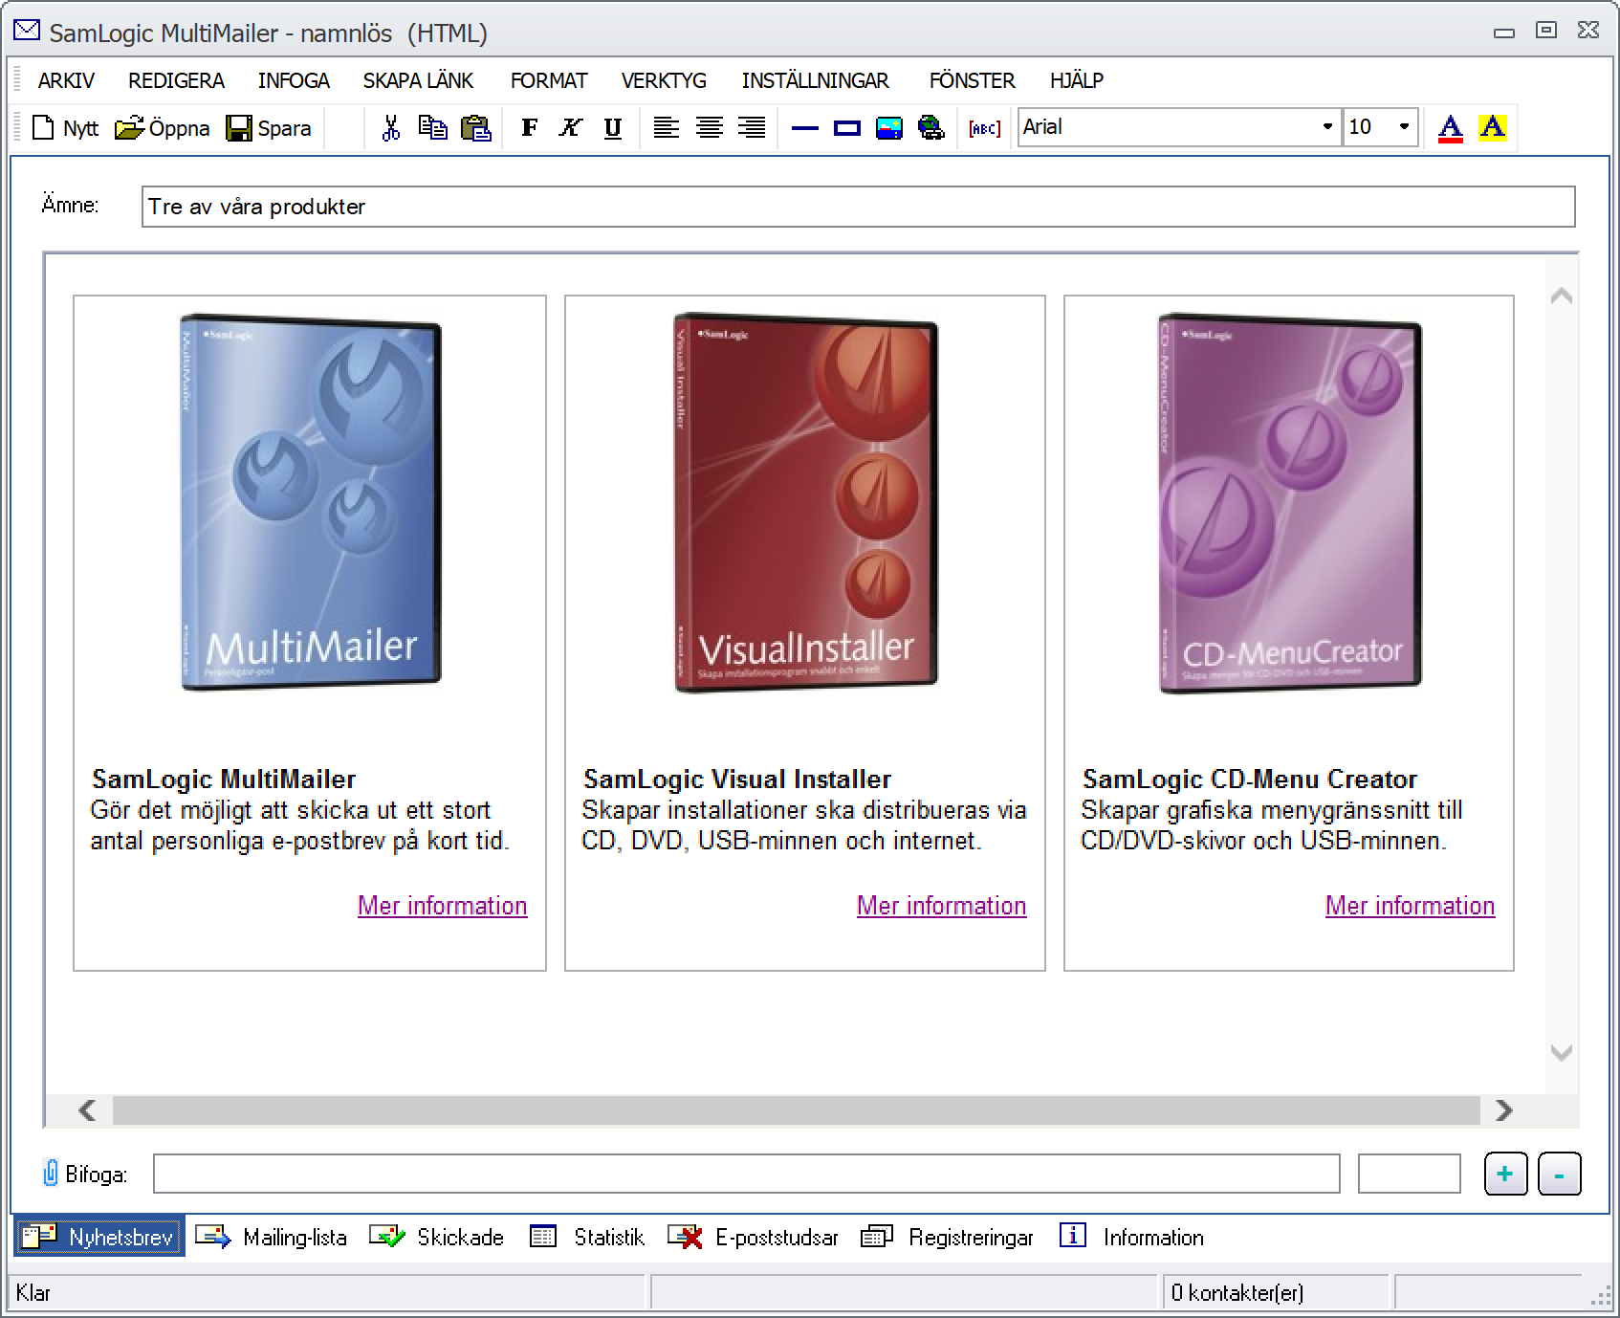Select the CD-MenuCreator box image
The width and height of the screenshot is (1620, 1318).
1289,501
